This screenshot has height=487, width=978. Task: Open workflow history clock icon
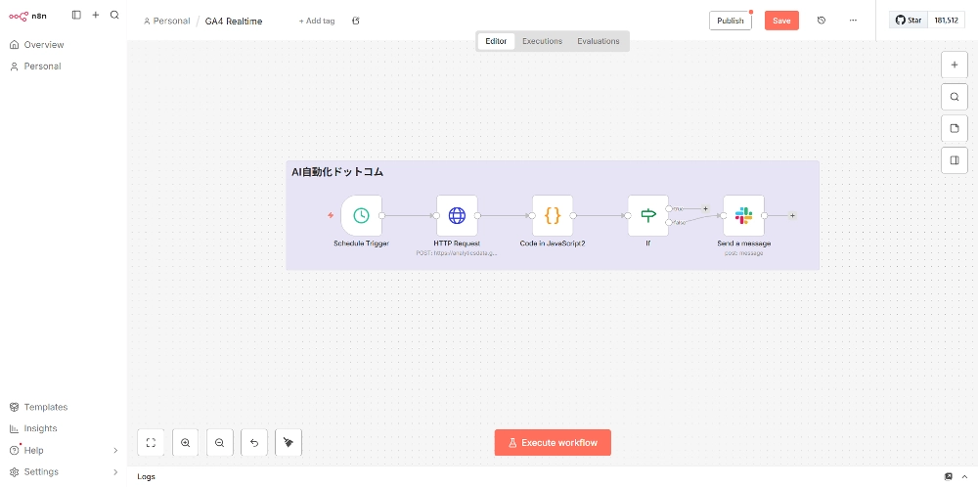(x=822, y=21)
